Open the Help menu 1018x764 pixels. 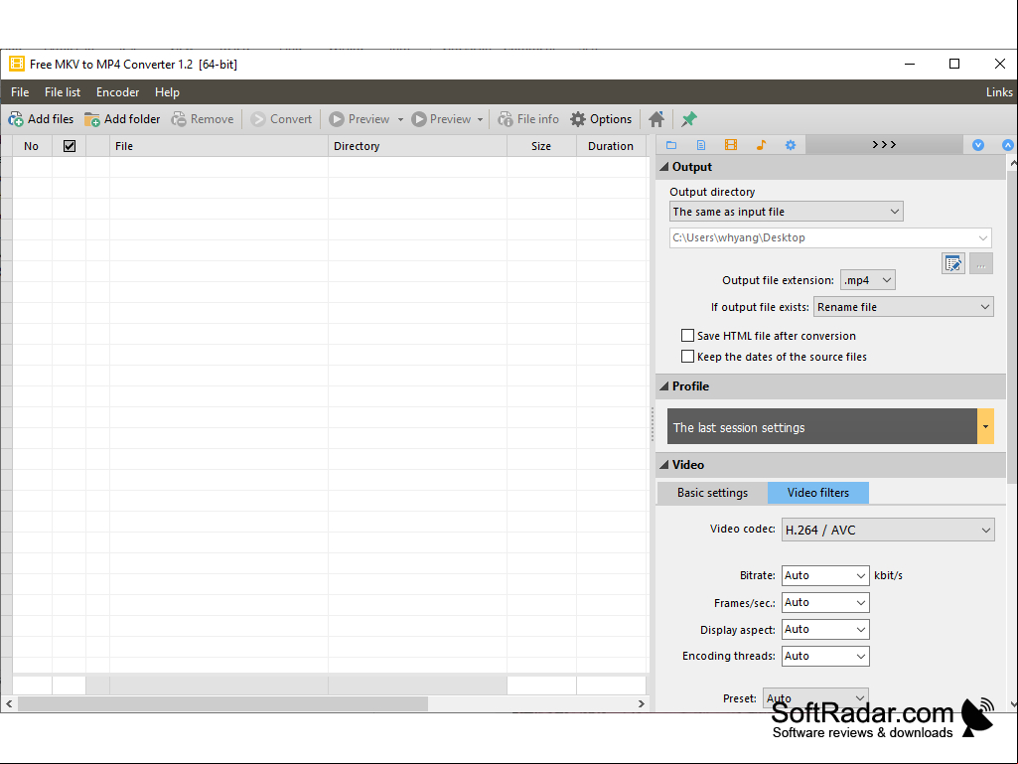point(167,92)
